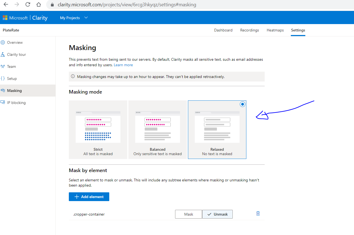Click the Add element button
Image resolution: width=354 pixels, height=235 pixels.
(x=89, y=196)
